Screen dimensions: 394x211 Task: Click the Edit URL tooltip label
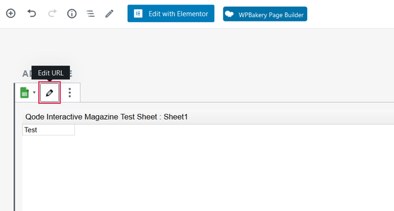pyautogui.click(x=51, y=73)
